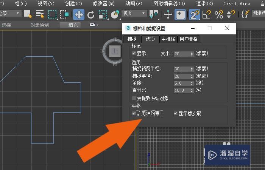This screenshot has height=170, width=265.
Task: Click the 捕捉半径 value field
Action: click(x=182, y=76)
